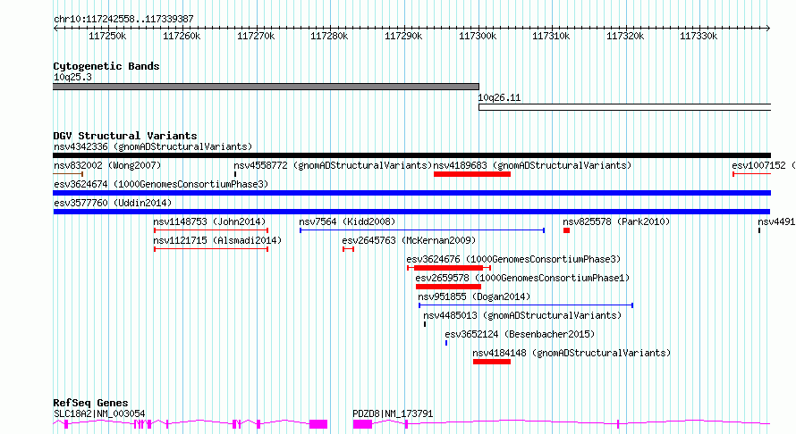The image size is (796, 434).
Task: Select nsv1148753 (John2014) label
Action: click(x=209, y=221)
